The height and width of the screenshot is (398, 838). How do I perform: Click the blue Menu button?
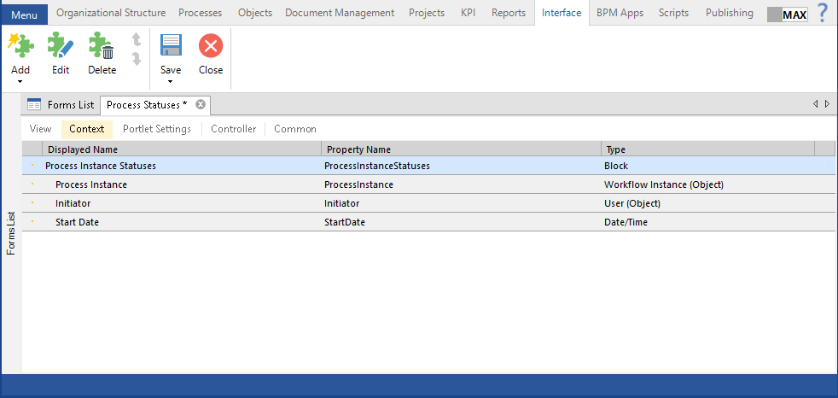click(x=24, y=15)
